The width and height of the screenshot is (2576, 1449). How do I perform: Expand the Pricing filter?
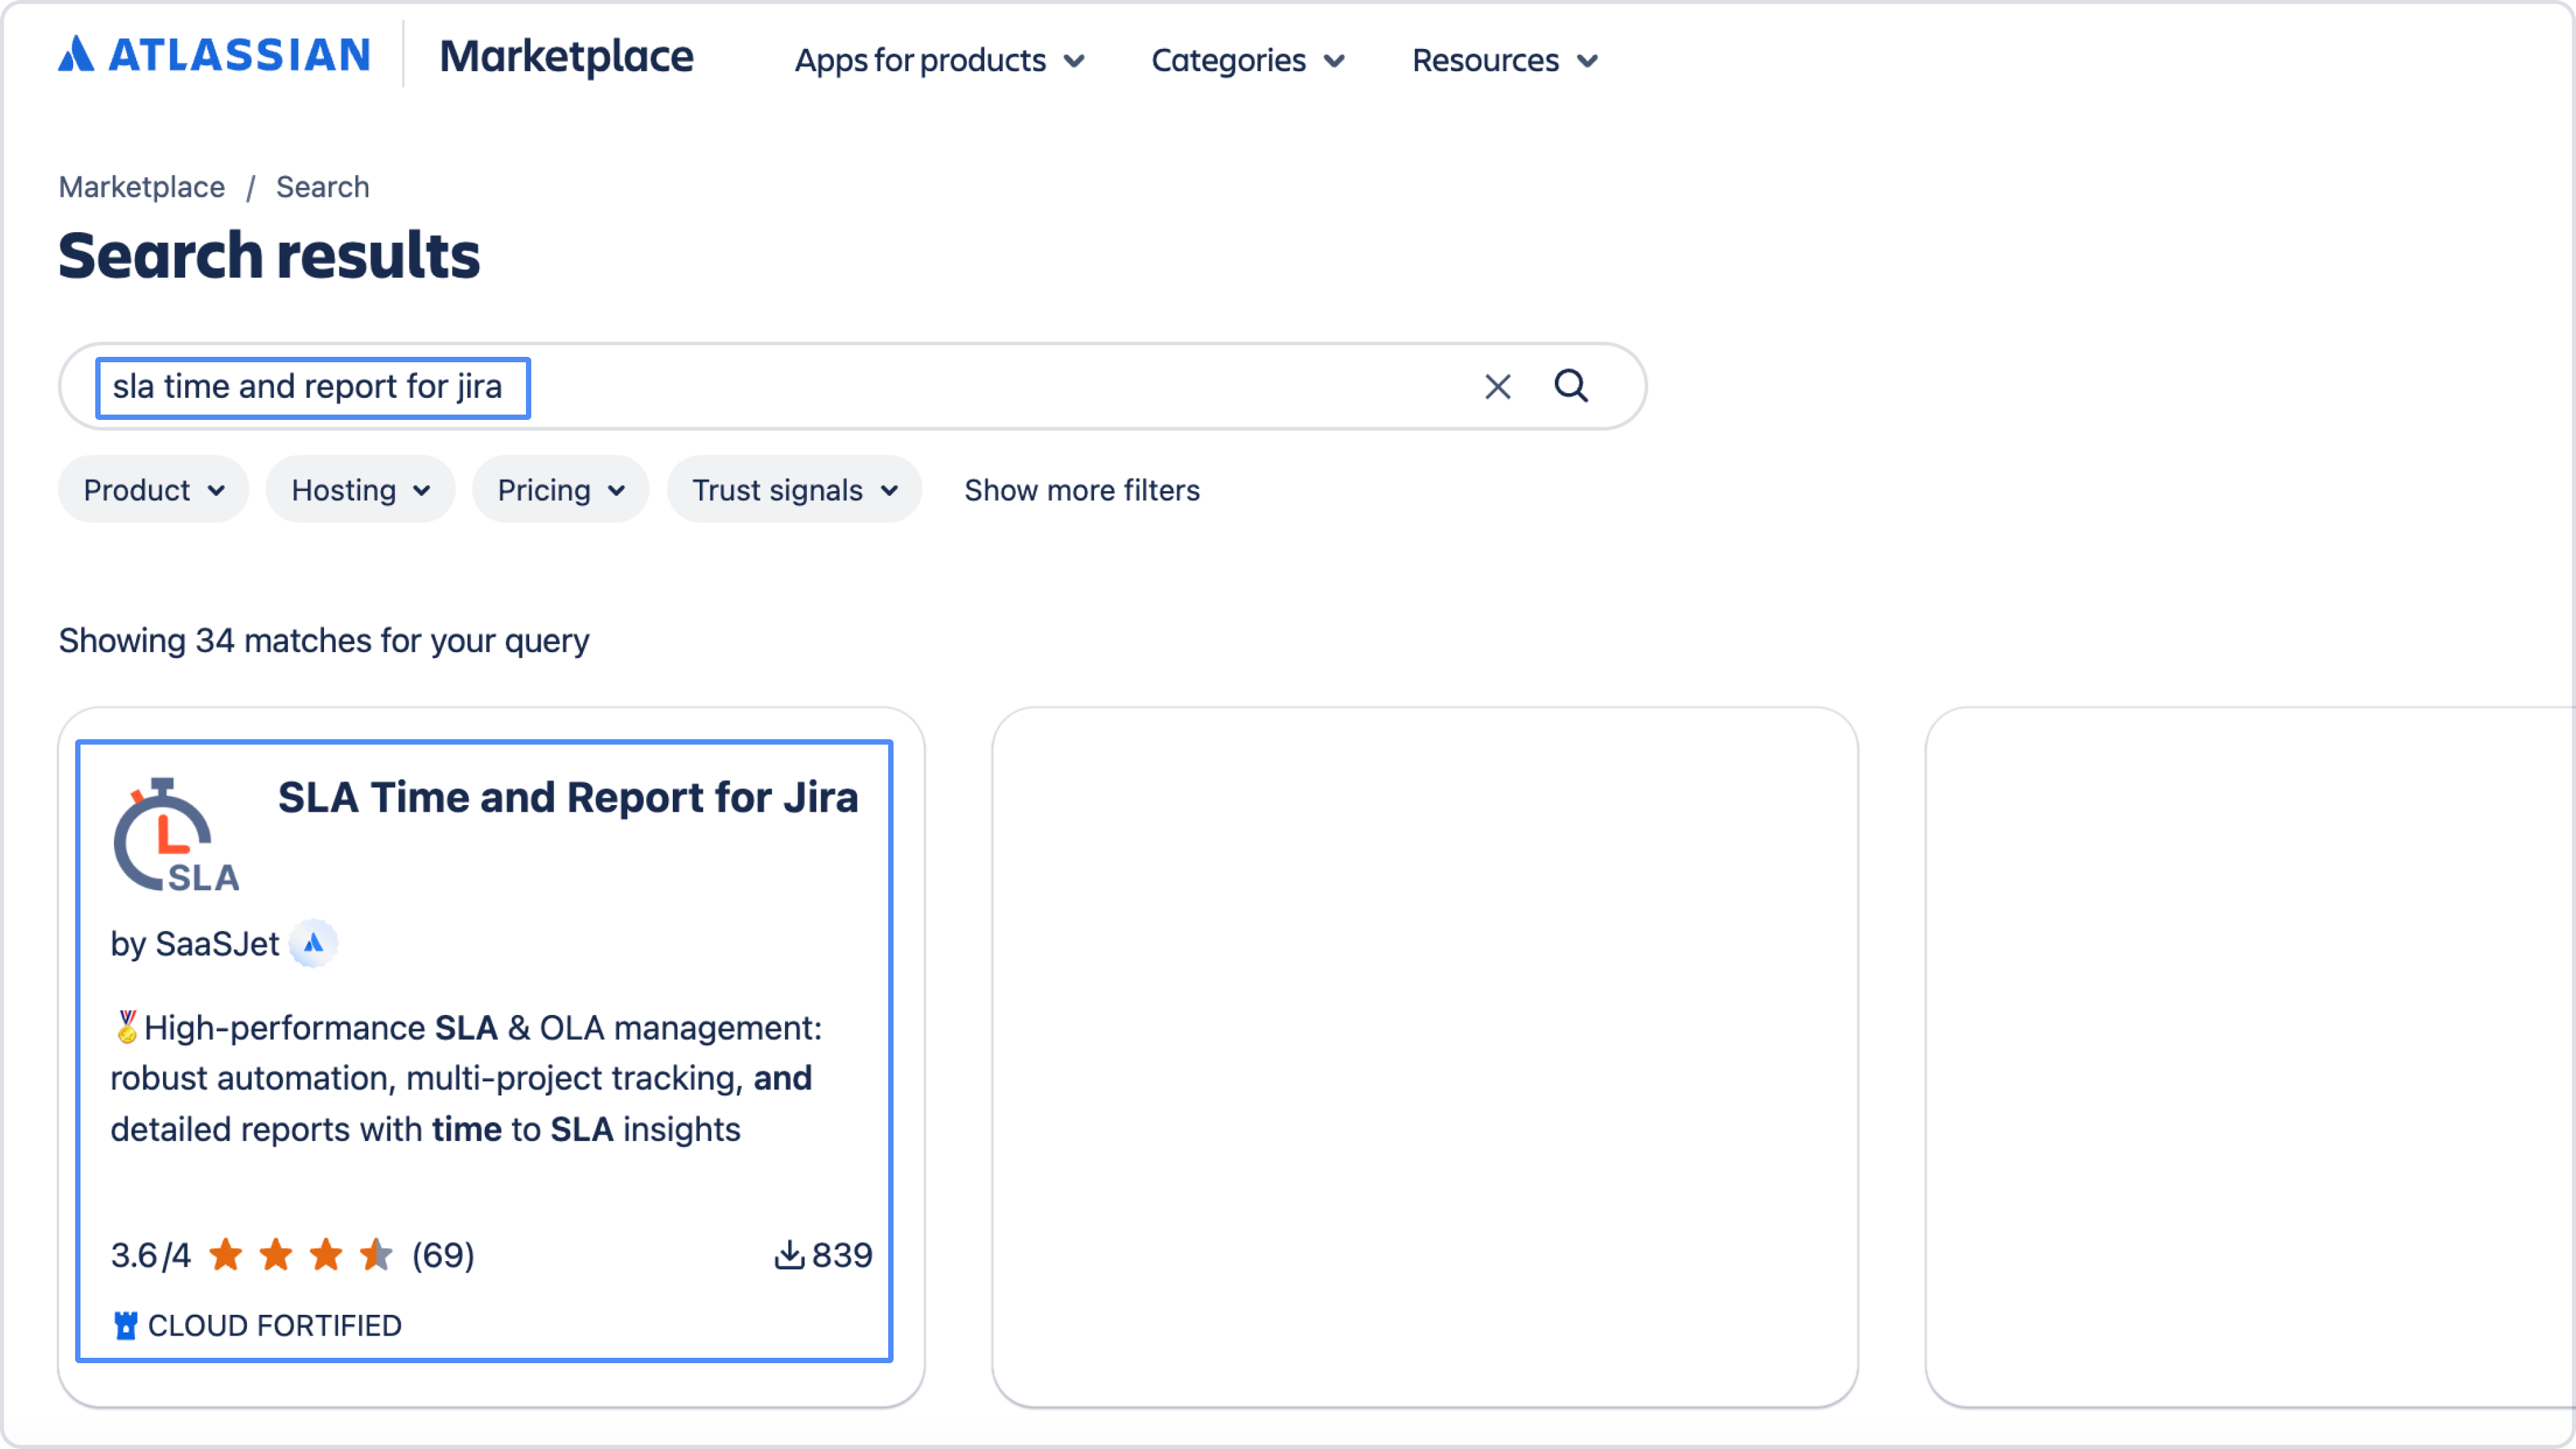click(560, 490)
